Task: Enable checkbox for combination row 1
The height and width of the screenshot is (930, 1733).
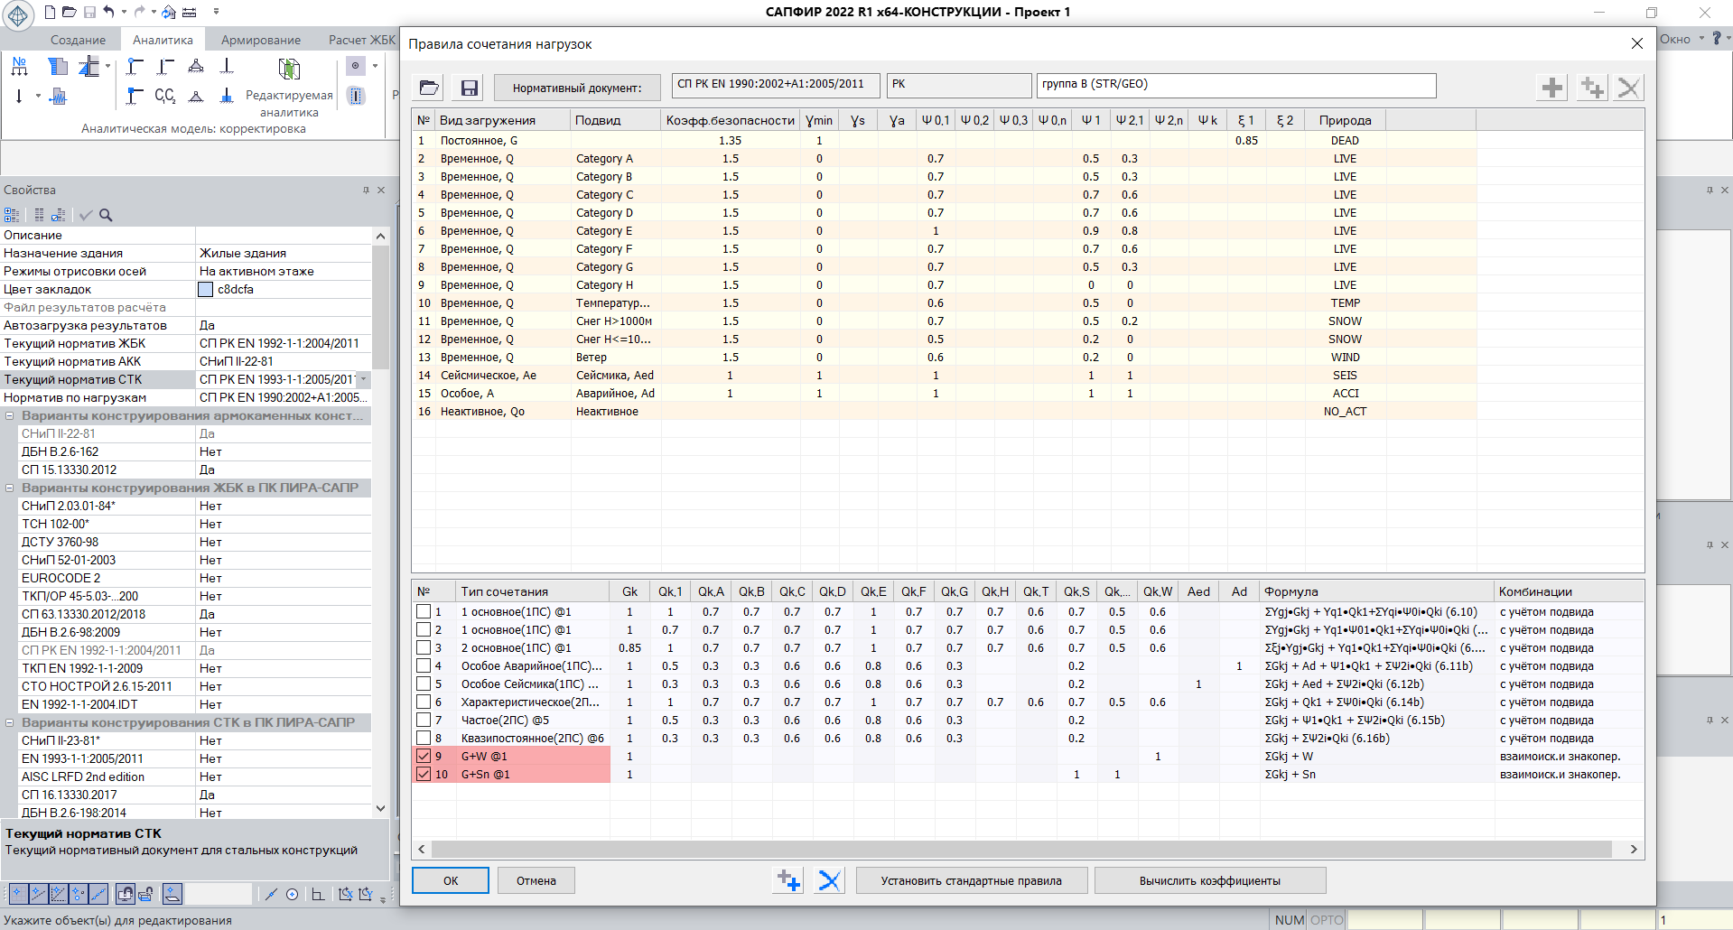Action: 424,611
